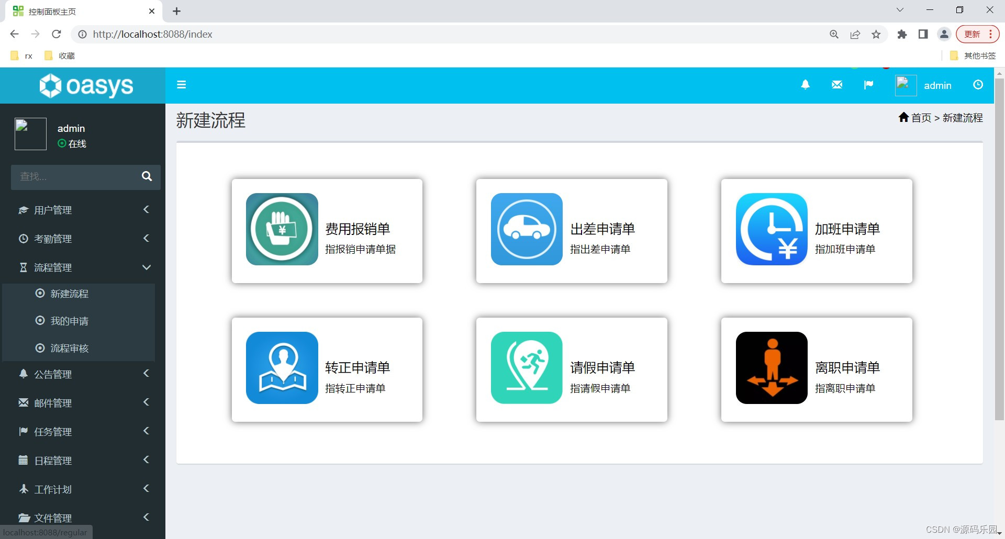The width and height of the screenshot is (1005, 539).
Task: Click the admin username in top bar
Action: click(937, 85)
